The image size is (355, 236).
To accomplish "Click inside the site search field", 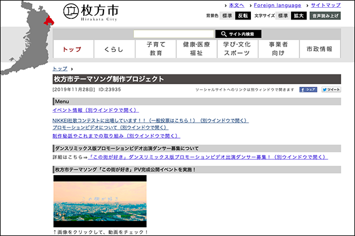I will [173, 34].
